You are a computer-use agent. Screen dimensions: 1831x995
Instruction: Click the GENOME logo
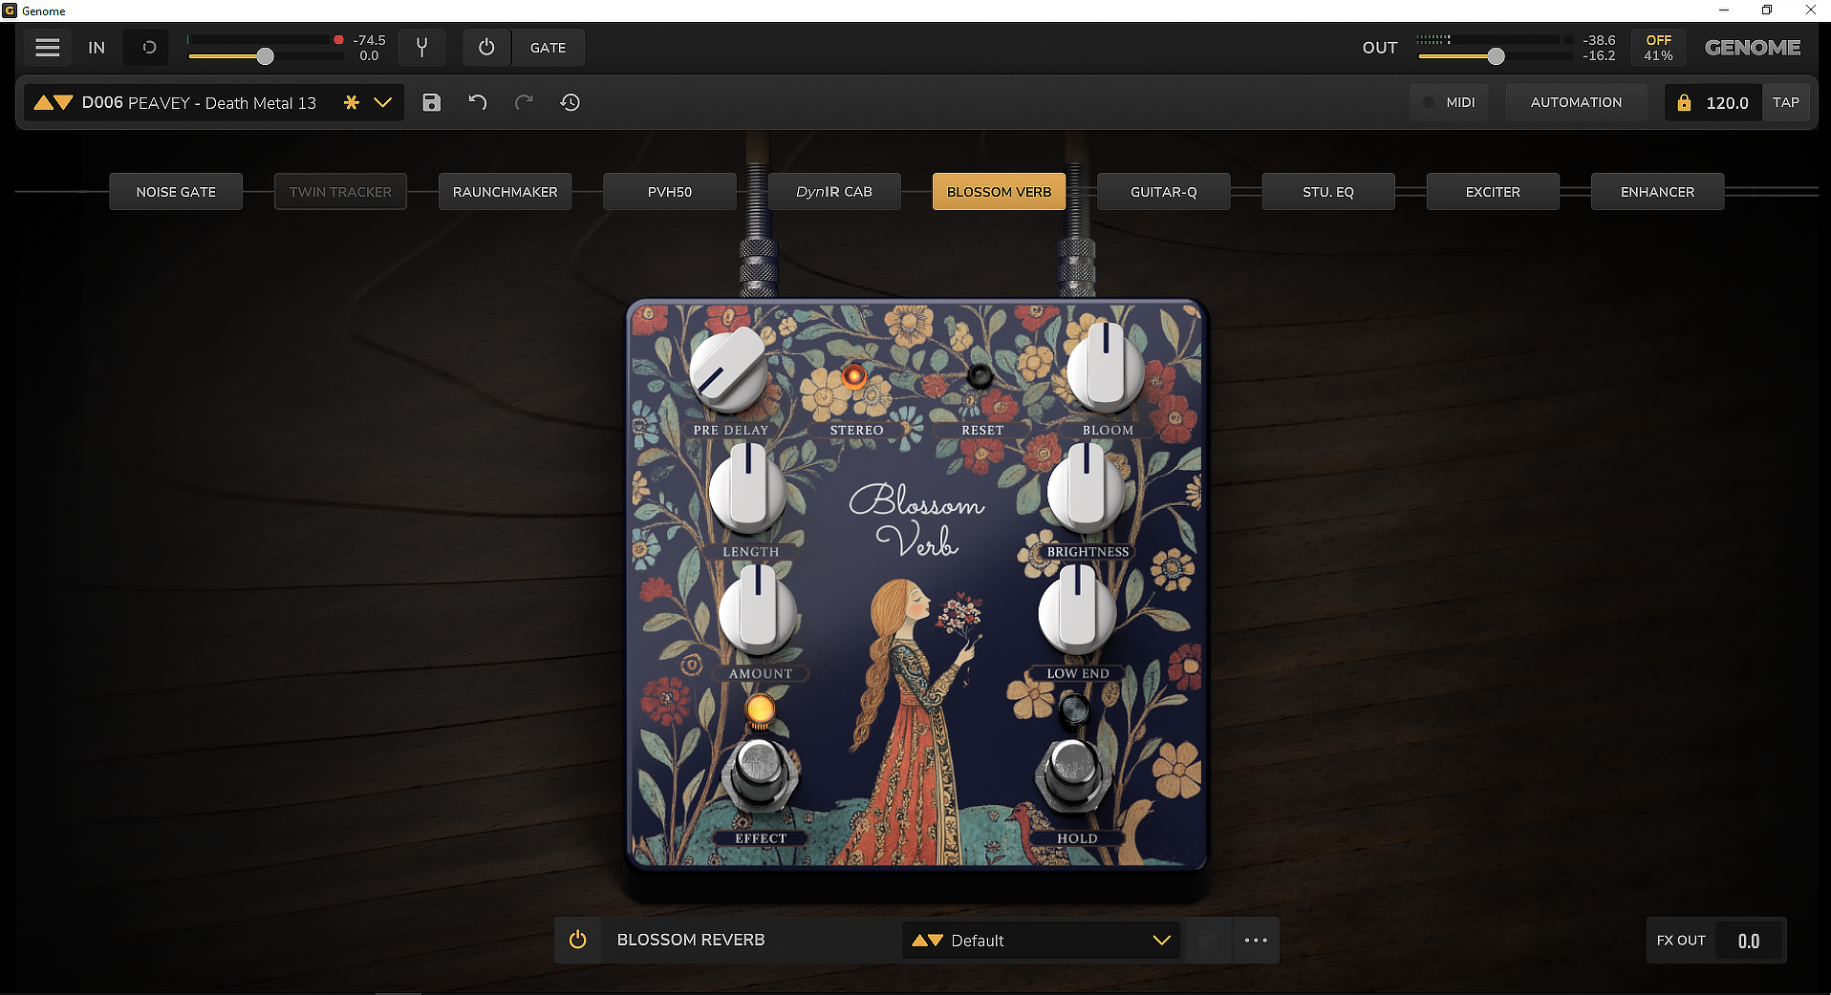pyautogui.click(x=1753, y=48)
